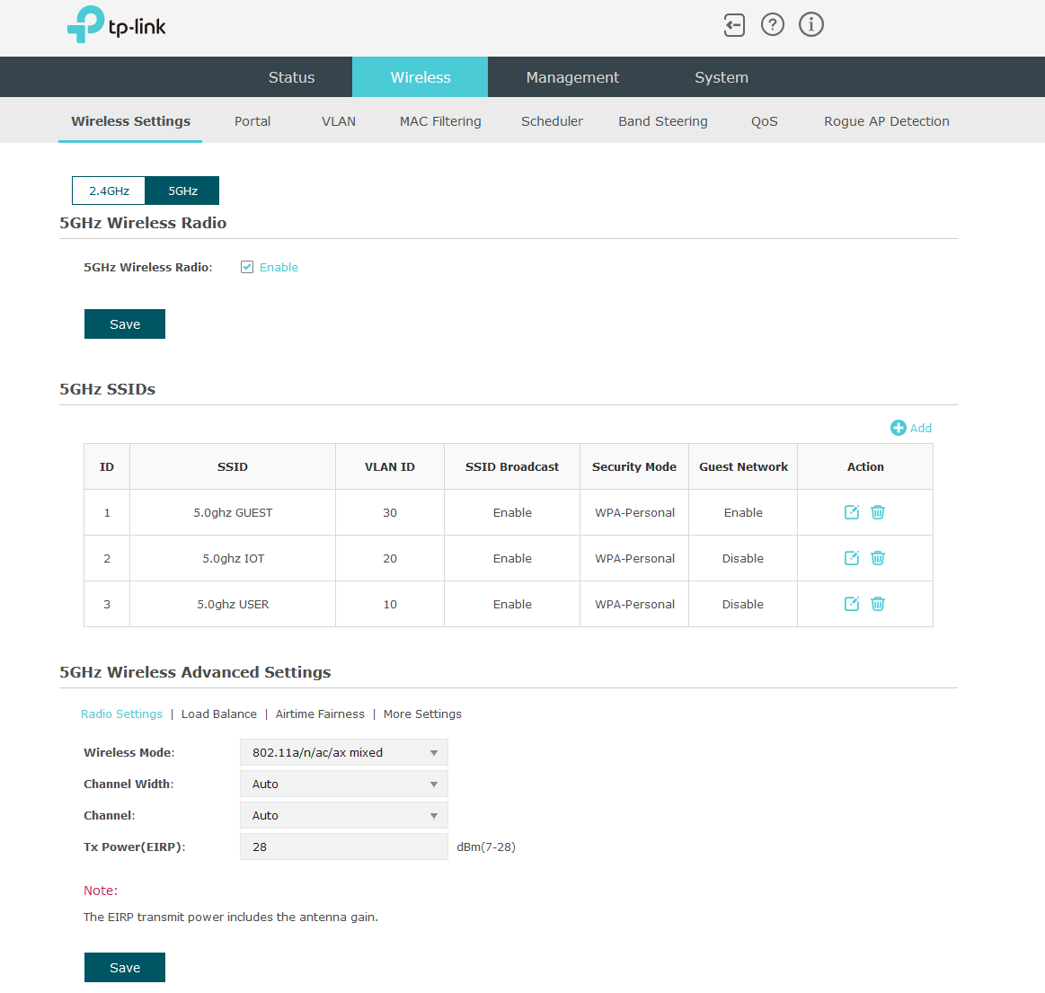Delete the 5.0ghz USER SSID

878,604
